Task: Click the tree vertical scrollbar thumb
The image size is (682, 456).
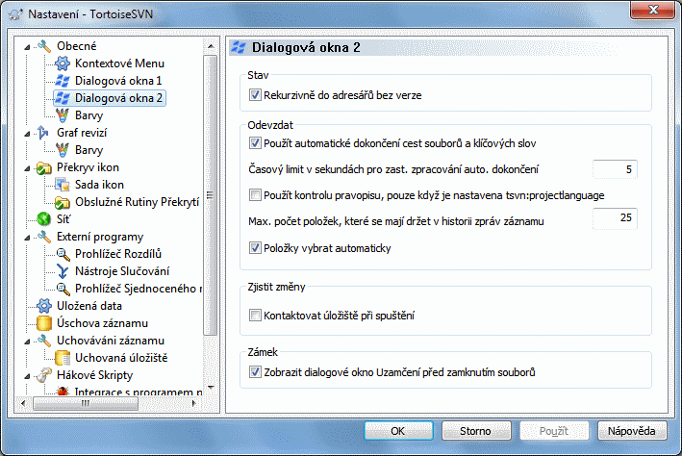Action: pyautogui.click(x=211, y=195)
